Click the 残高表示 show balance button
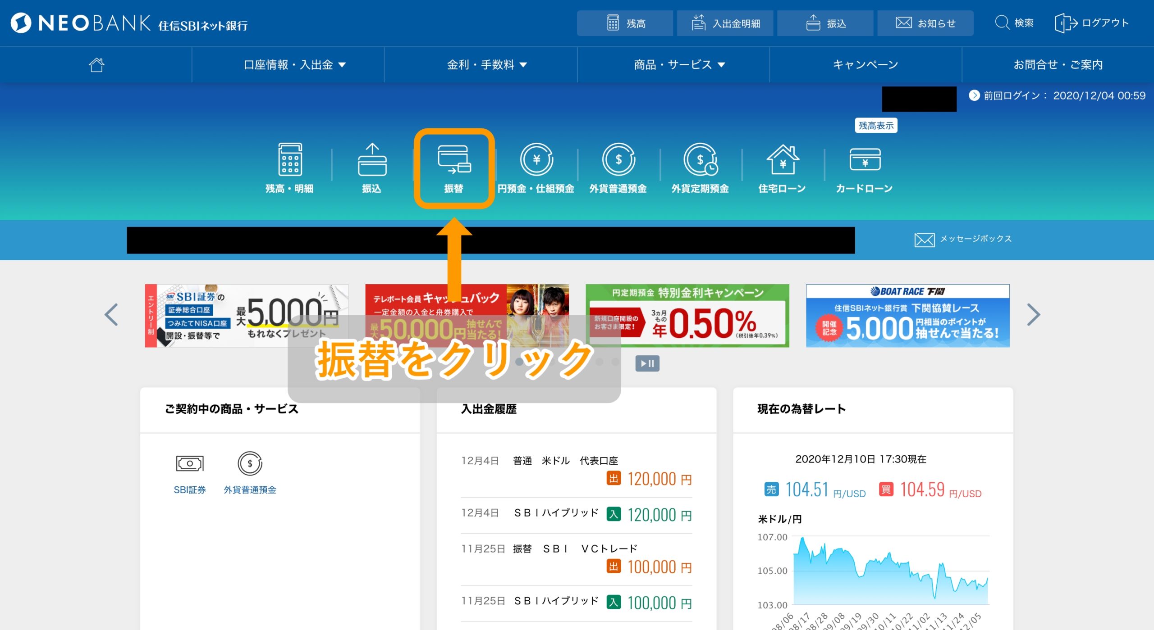Viewport: 1154px width, 630px height. click(876, 126)
